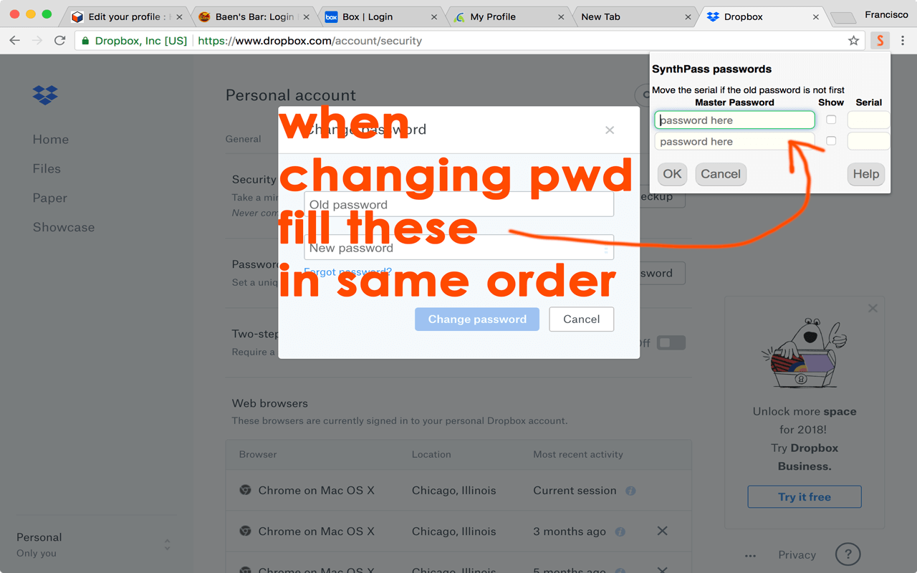Close the Box | Login tab
This screenshot has width=917, height=573.
434,16
